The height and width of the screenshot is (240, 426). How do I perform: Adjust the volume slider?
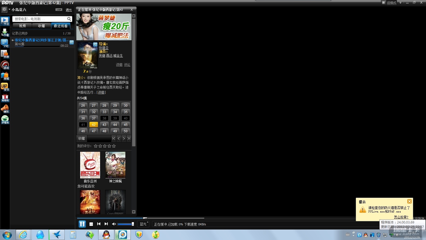126,224
